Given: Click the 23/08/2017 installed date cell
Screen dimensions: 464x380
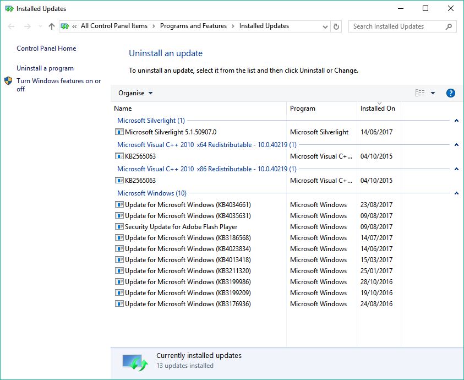Looking at the screenshot, I should click(376, 205).
